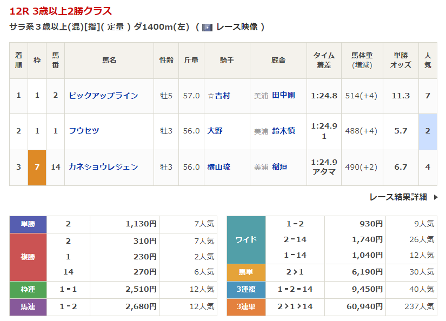446x321 pixels.
Task: Click the 複勝 payout label
Action: pyautogui.click(x=28, y=257)
